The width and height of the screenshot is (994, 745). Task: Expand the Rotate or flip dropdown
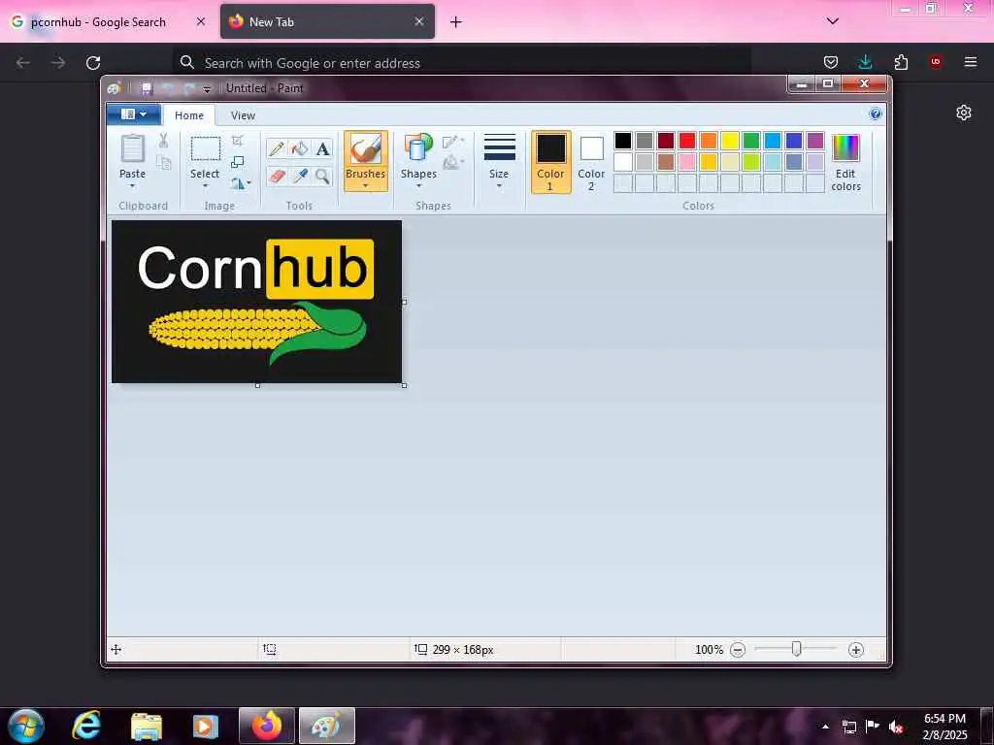241,183
